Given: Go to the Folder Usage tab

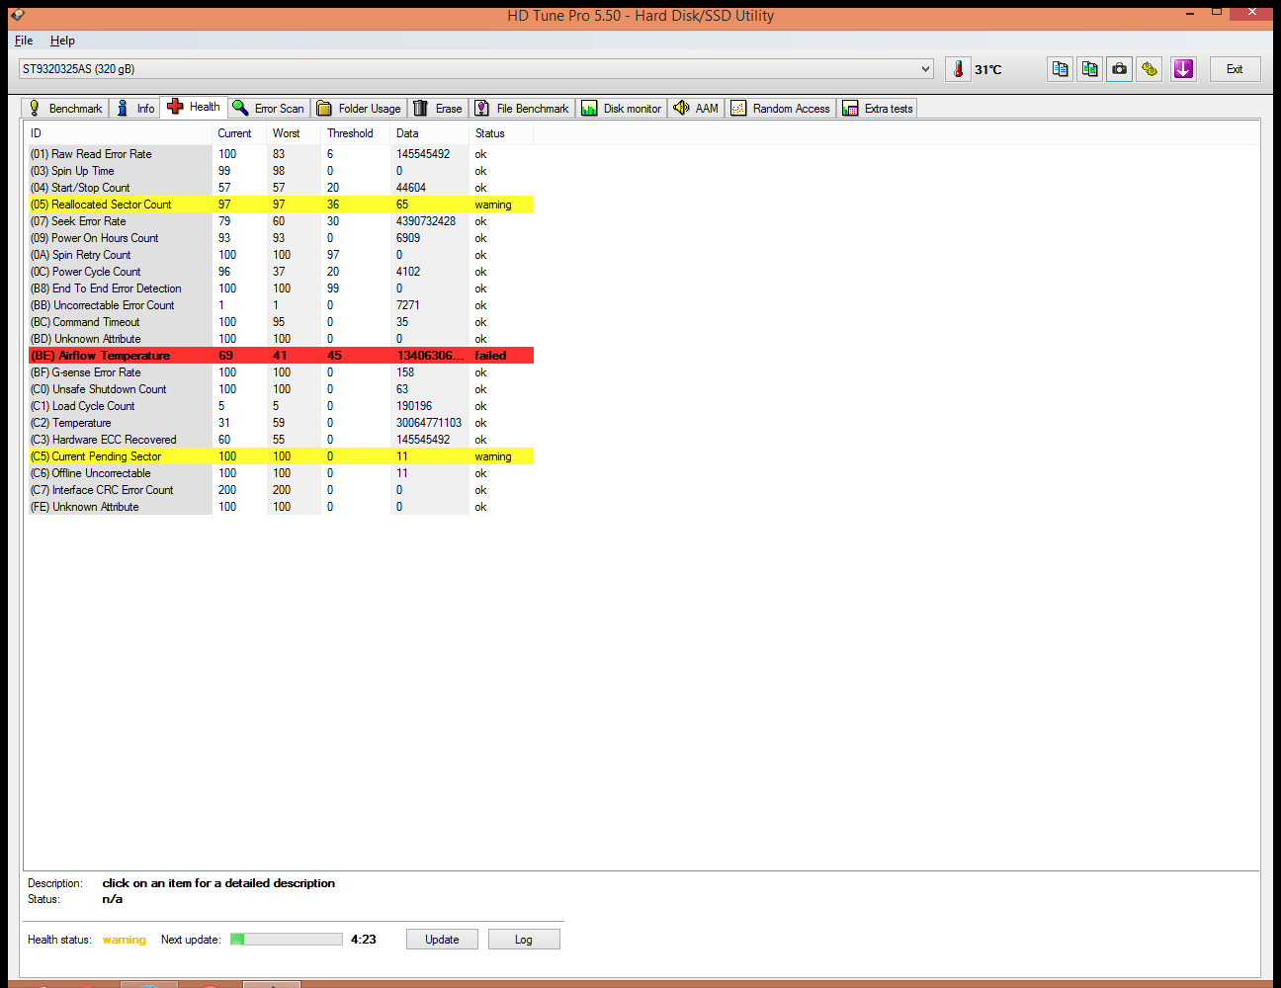Looking at the screenshot, I should (x=359, y=109).
